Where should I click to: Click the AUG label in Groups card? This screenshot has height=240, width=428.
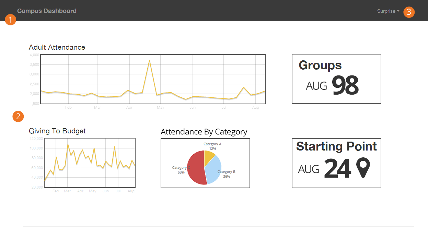coord(316,86)
